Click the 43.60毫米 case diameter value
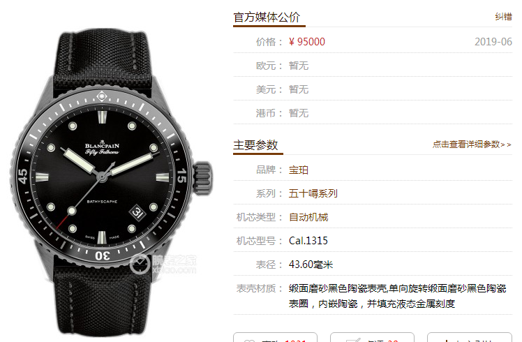 (x=311, y=265)
